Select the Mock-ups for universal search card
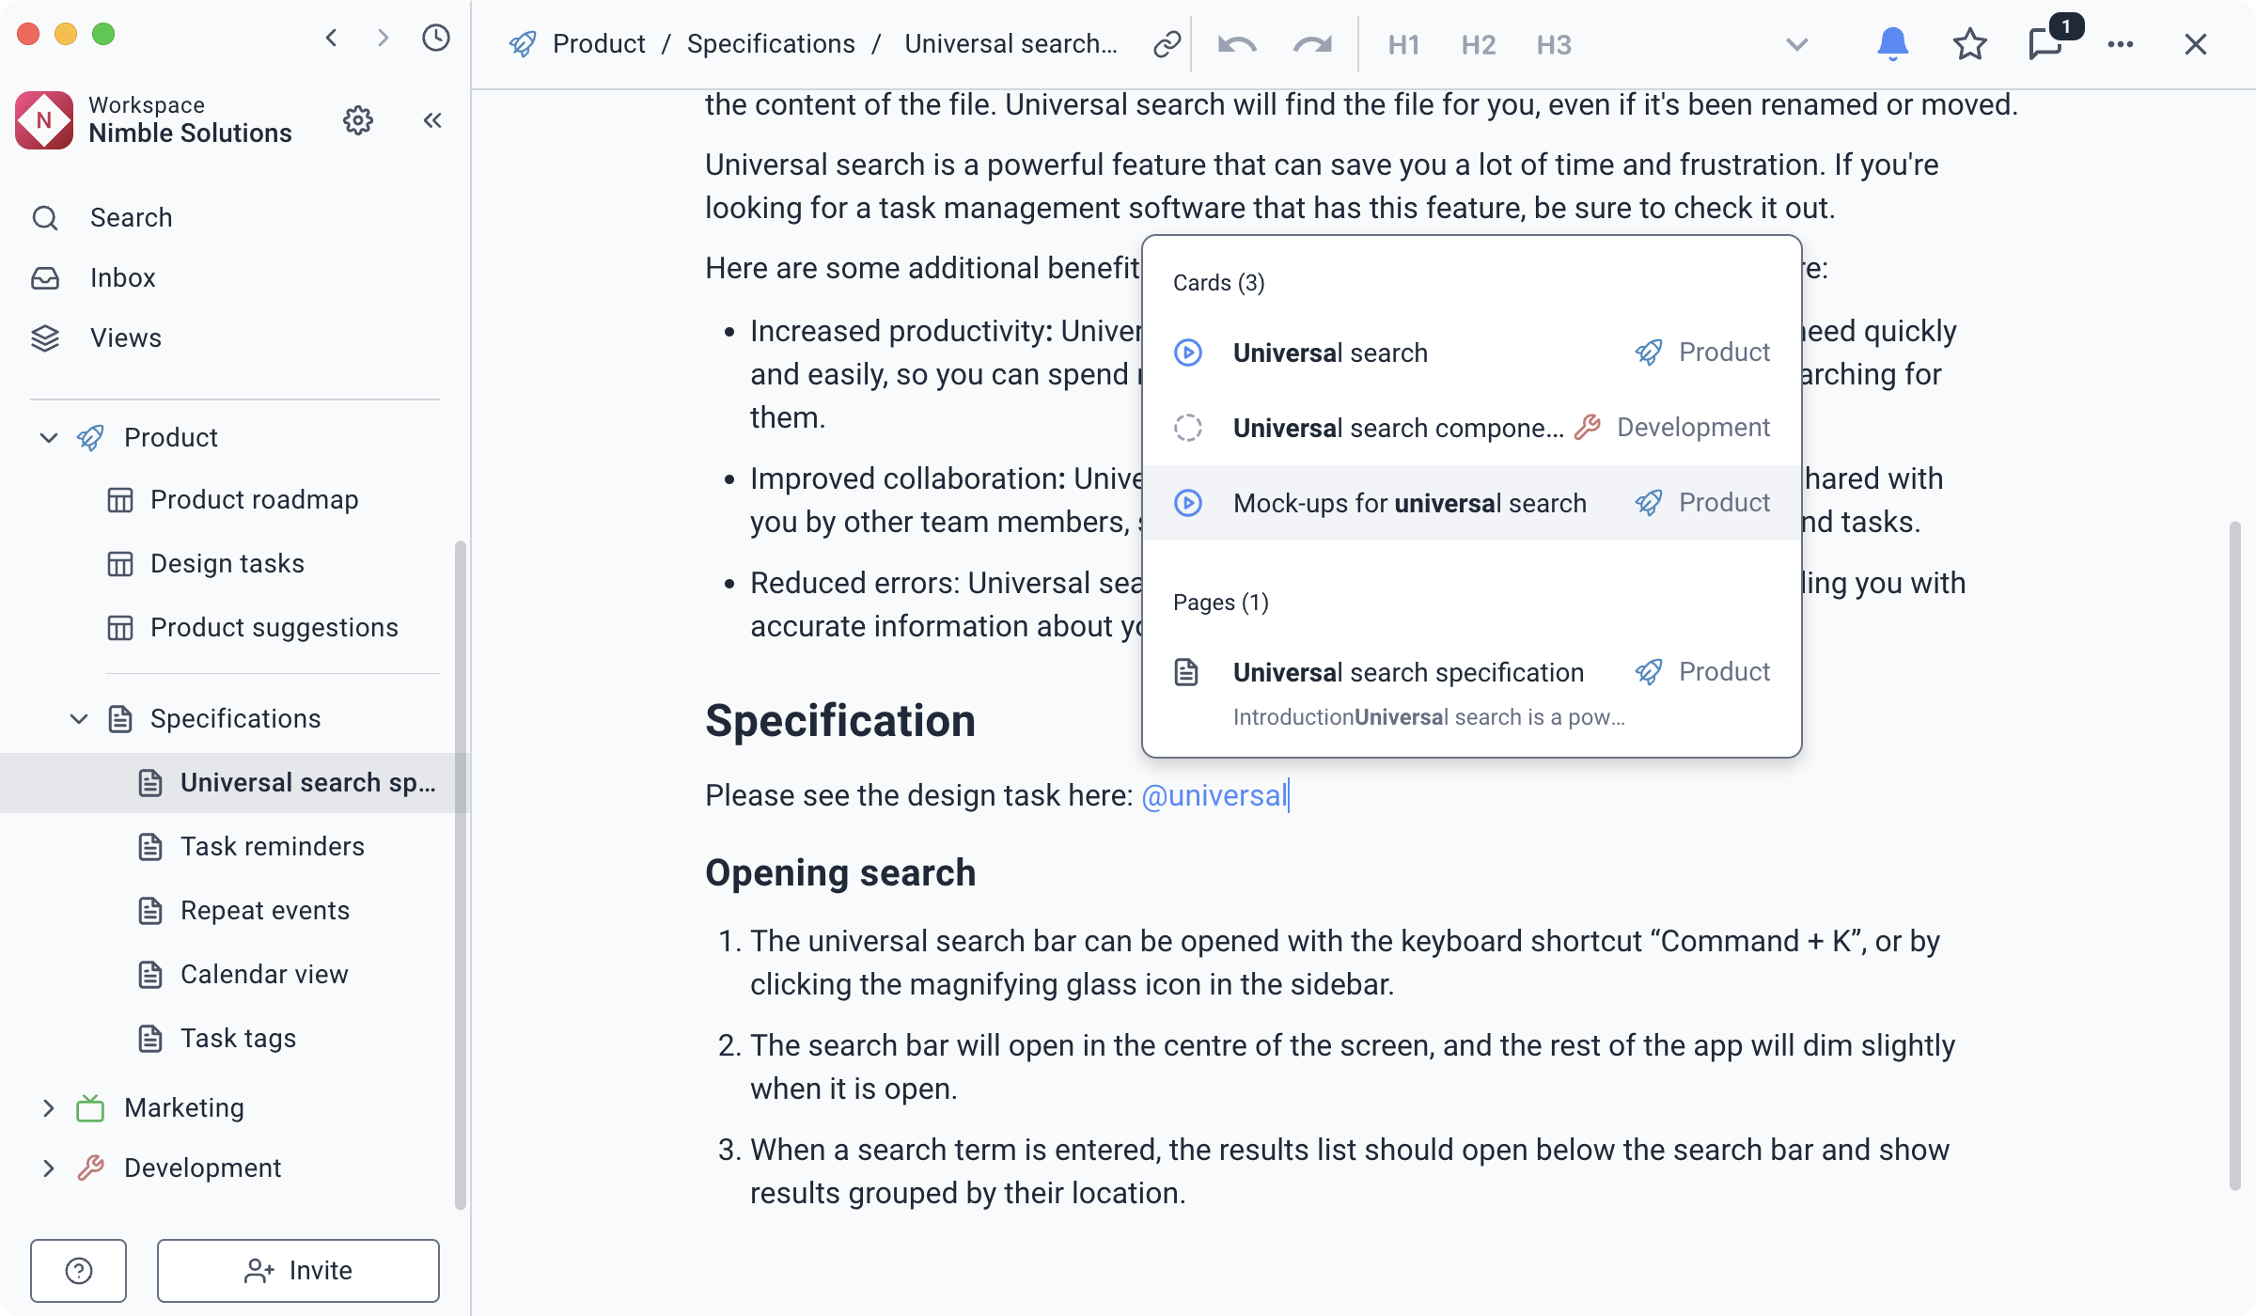The width and height of the screenshot is (2256, 1316). (1409, 502)
